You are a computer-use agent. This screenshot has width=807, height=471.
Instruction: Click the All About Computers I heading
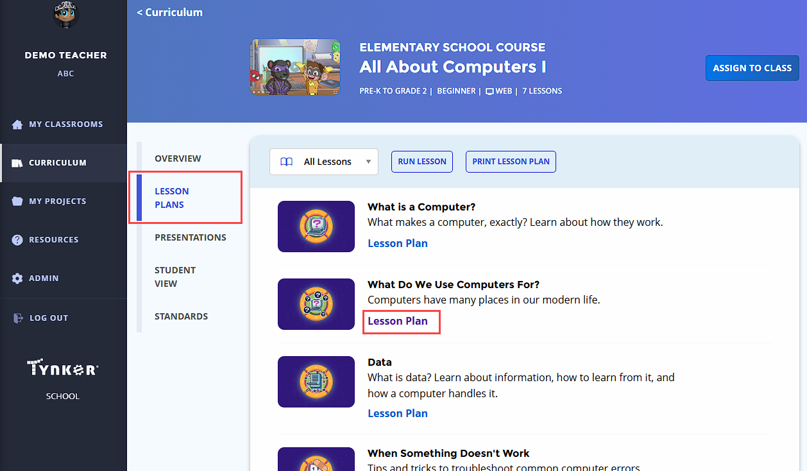click(x=453, y=67)
